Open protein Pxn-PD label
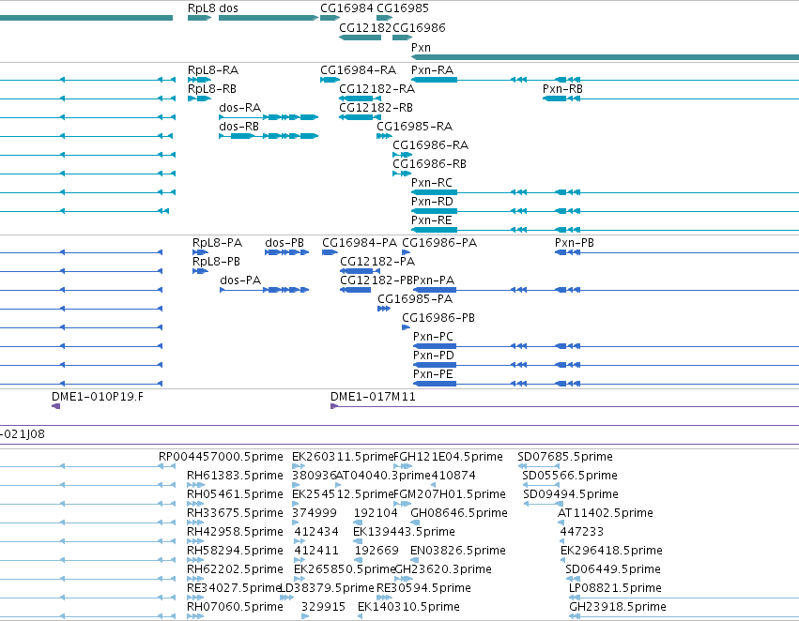 click(434, 356)
